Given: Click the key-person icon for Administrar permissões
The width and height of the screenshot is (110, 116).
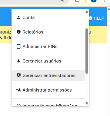Looking at the screenshot, I should (18, 90).
